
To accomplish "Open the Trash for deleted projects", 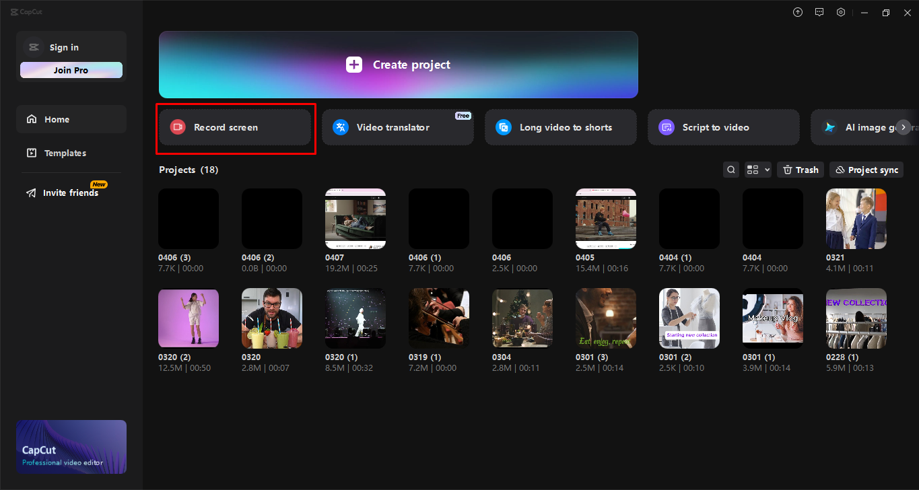I will coord(800,169).
